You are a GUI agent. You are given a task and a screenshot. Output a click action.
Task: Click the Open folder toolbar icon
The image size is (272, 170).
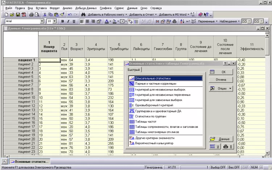(12, 15)
